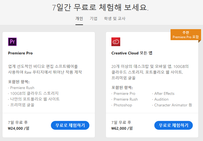203x141 pixels.
Task: Click the Premiere Pro plan title
Action: (20, 53)
